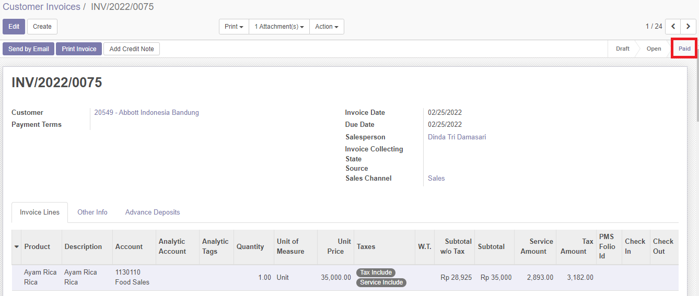Go to the next invoice record arrow
This screenshot has height=296, width=699.
pyautogui.click(x=689, y=27)
